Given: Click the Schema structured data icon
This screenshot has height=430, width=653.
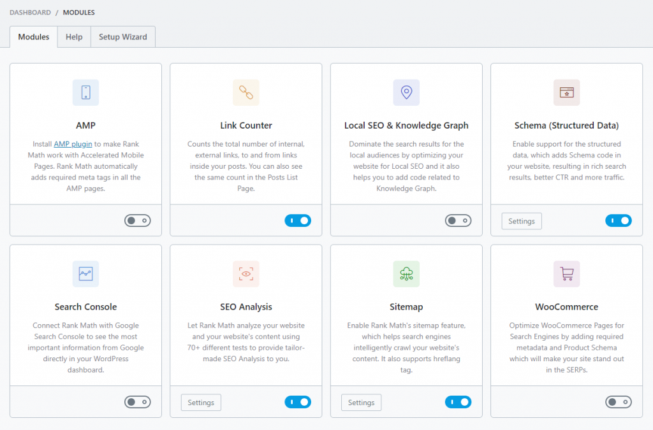Looking at the screenshot, I should click(x=567, y=92).
